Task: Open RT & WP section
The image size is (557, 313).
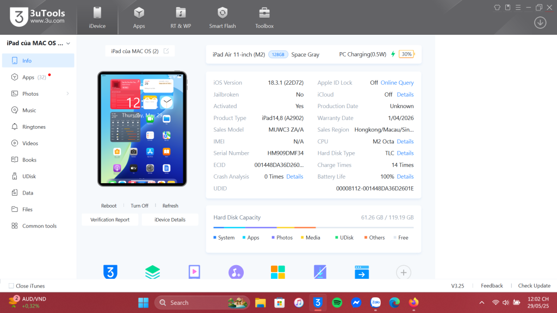Action: pos(181,18)
